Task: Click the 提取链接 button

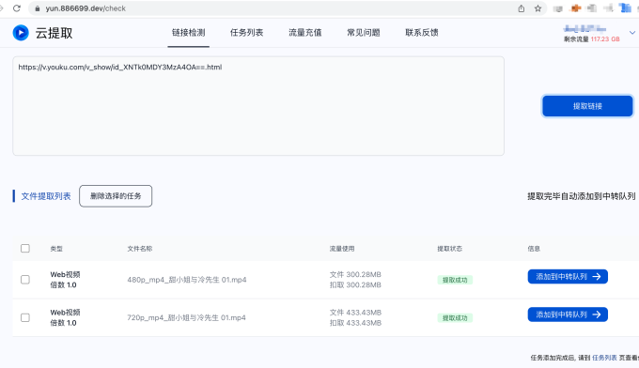Action: point(587,106)
